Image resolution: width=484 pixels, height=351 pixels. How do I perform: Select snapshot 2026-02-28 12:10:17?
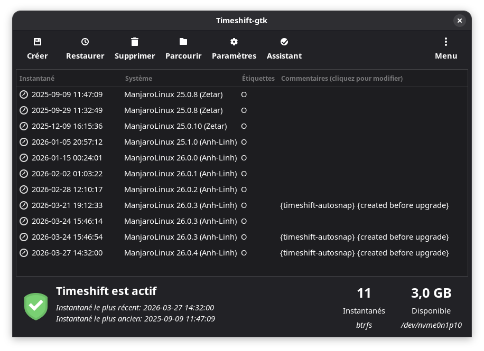coord(67,189)
